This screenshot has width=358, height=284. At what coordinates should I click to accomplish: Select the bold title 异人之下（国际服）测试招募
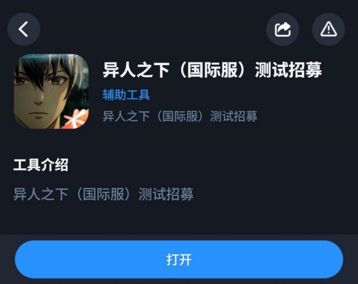212,70
